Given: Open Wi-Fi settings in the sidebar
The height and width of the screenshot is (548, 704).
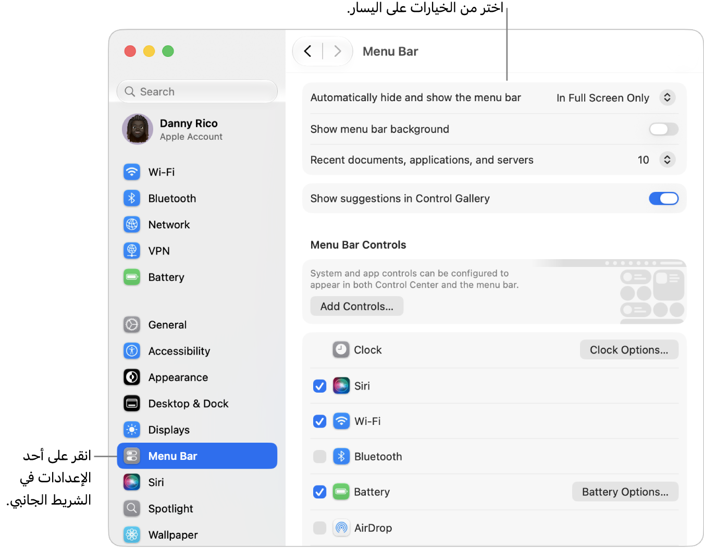Looking at the screenshot, I should coord(197,172).
